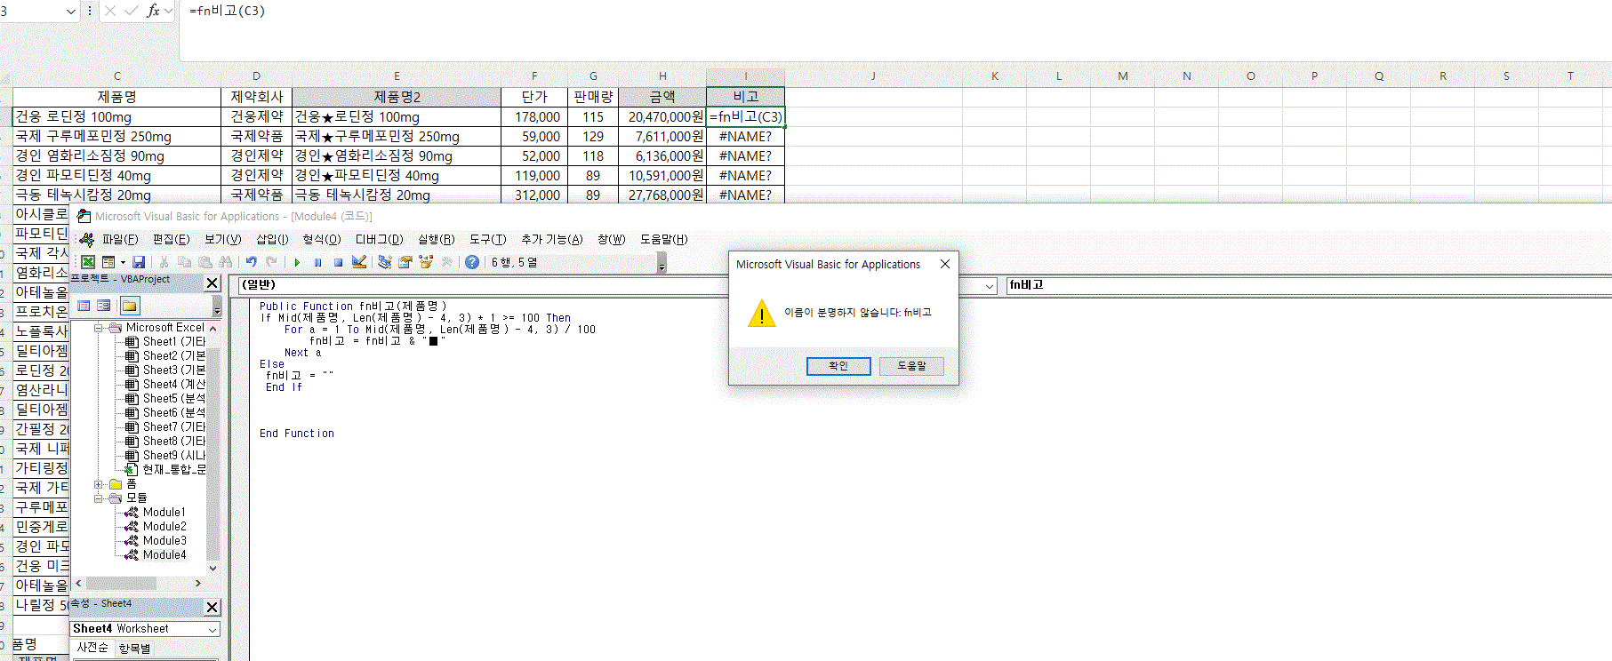Switch to the 항목별 properties tab

tap(134, 648)
